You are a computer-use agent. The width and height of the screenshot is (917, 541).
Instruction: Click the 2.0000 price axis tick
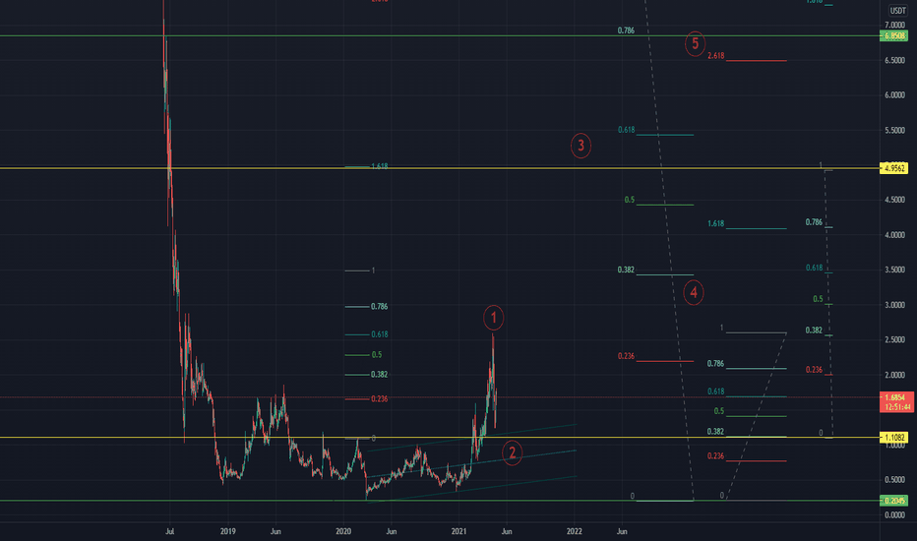pyautogui.click(x=894, y=375)
